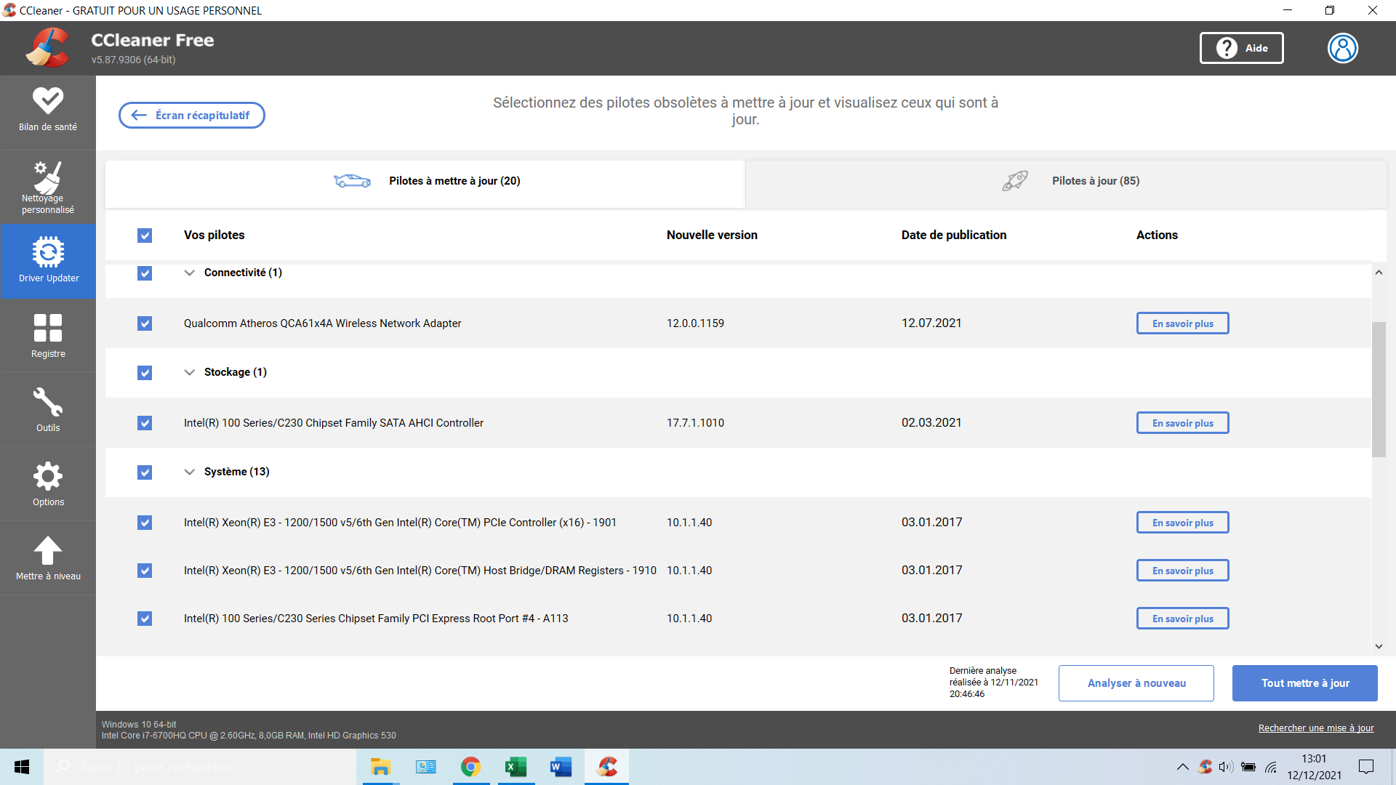1396x785 pixels.
Task: Uncheck the Stockage group checkbox
Action: tap(145, 373)
